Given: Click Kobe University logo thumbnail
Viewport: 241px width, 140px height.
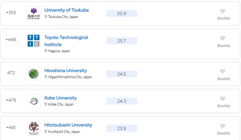Looking at the screenshot, I should (x=34, y=101).
